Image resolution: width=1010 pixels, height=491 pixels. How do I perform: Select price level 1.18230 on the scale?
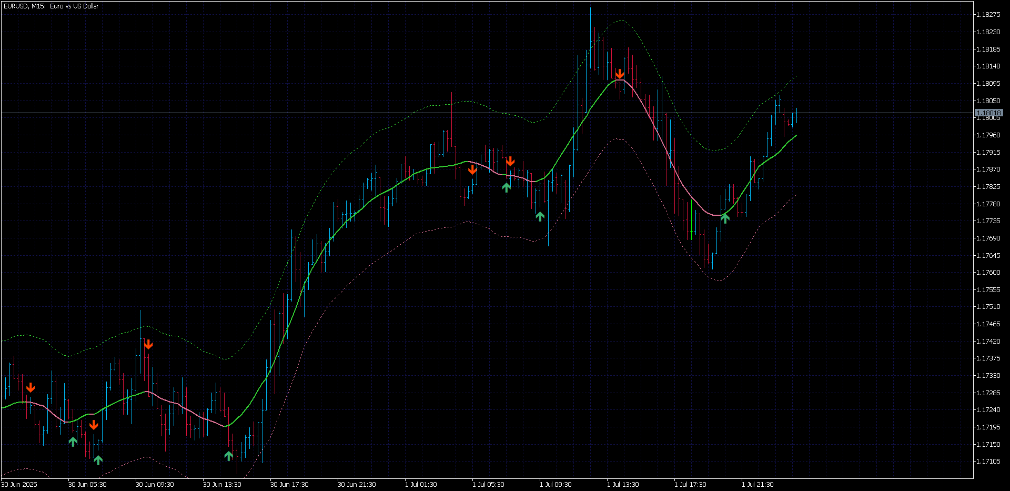(988, 32)
